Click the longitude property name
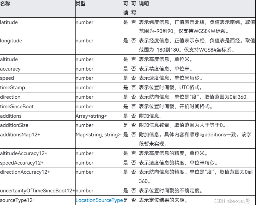This screenshot has height=206, width=256. (x=11, y=41)
